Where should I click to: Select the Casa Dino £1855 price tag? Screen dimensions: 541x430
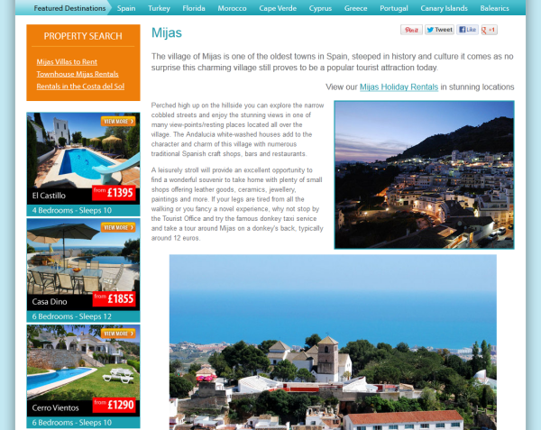coord(114,298)
